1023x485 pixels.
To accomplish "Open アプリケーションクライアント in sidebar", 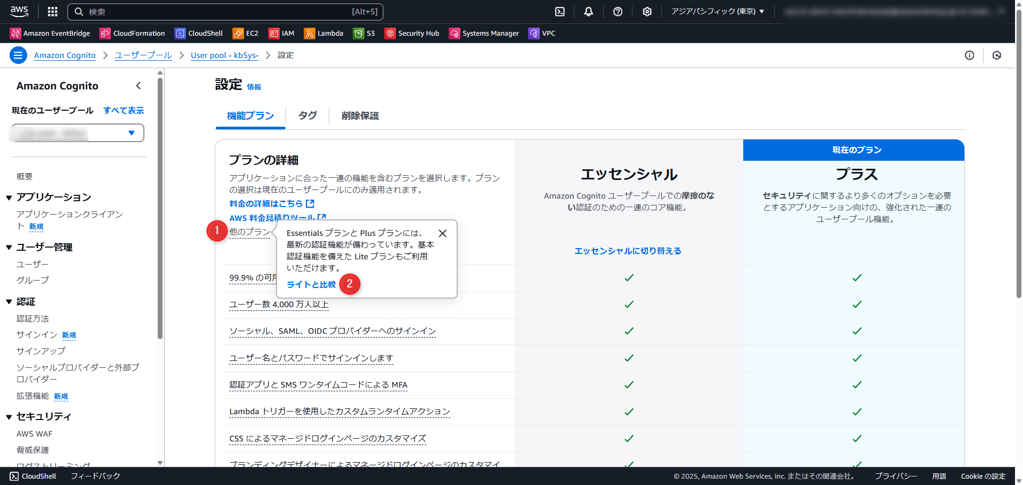I will click(70, 220).
